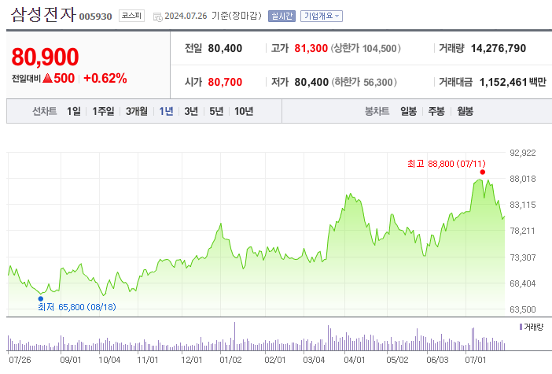Open the 월봉 candlestick chart

tap(465, 111)
